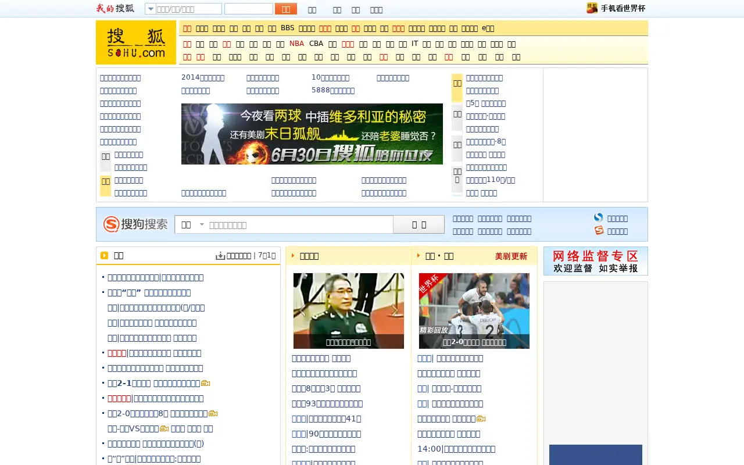This screenshot has height=465, width=744.
Task: Click video camera icon beside 2-1 headline
Action: click(x=205, y=384)
